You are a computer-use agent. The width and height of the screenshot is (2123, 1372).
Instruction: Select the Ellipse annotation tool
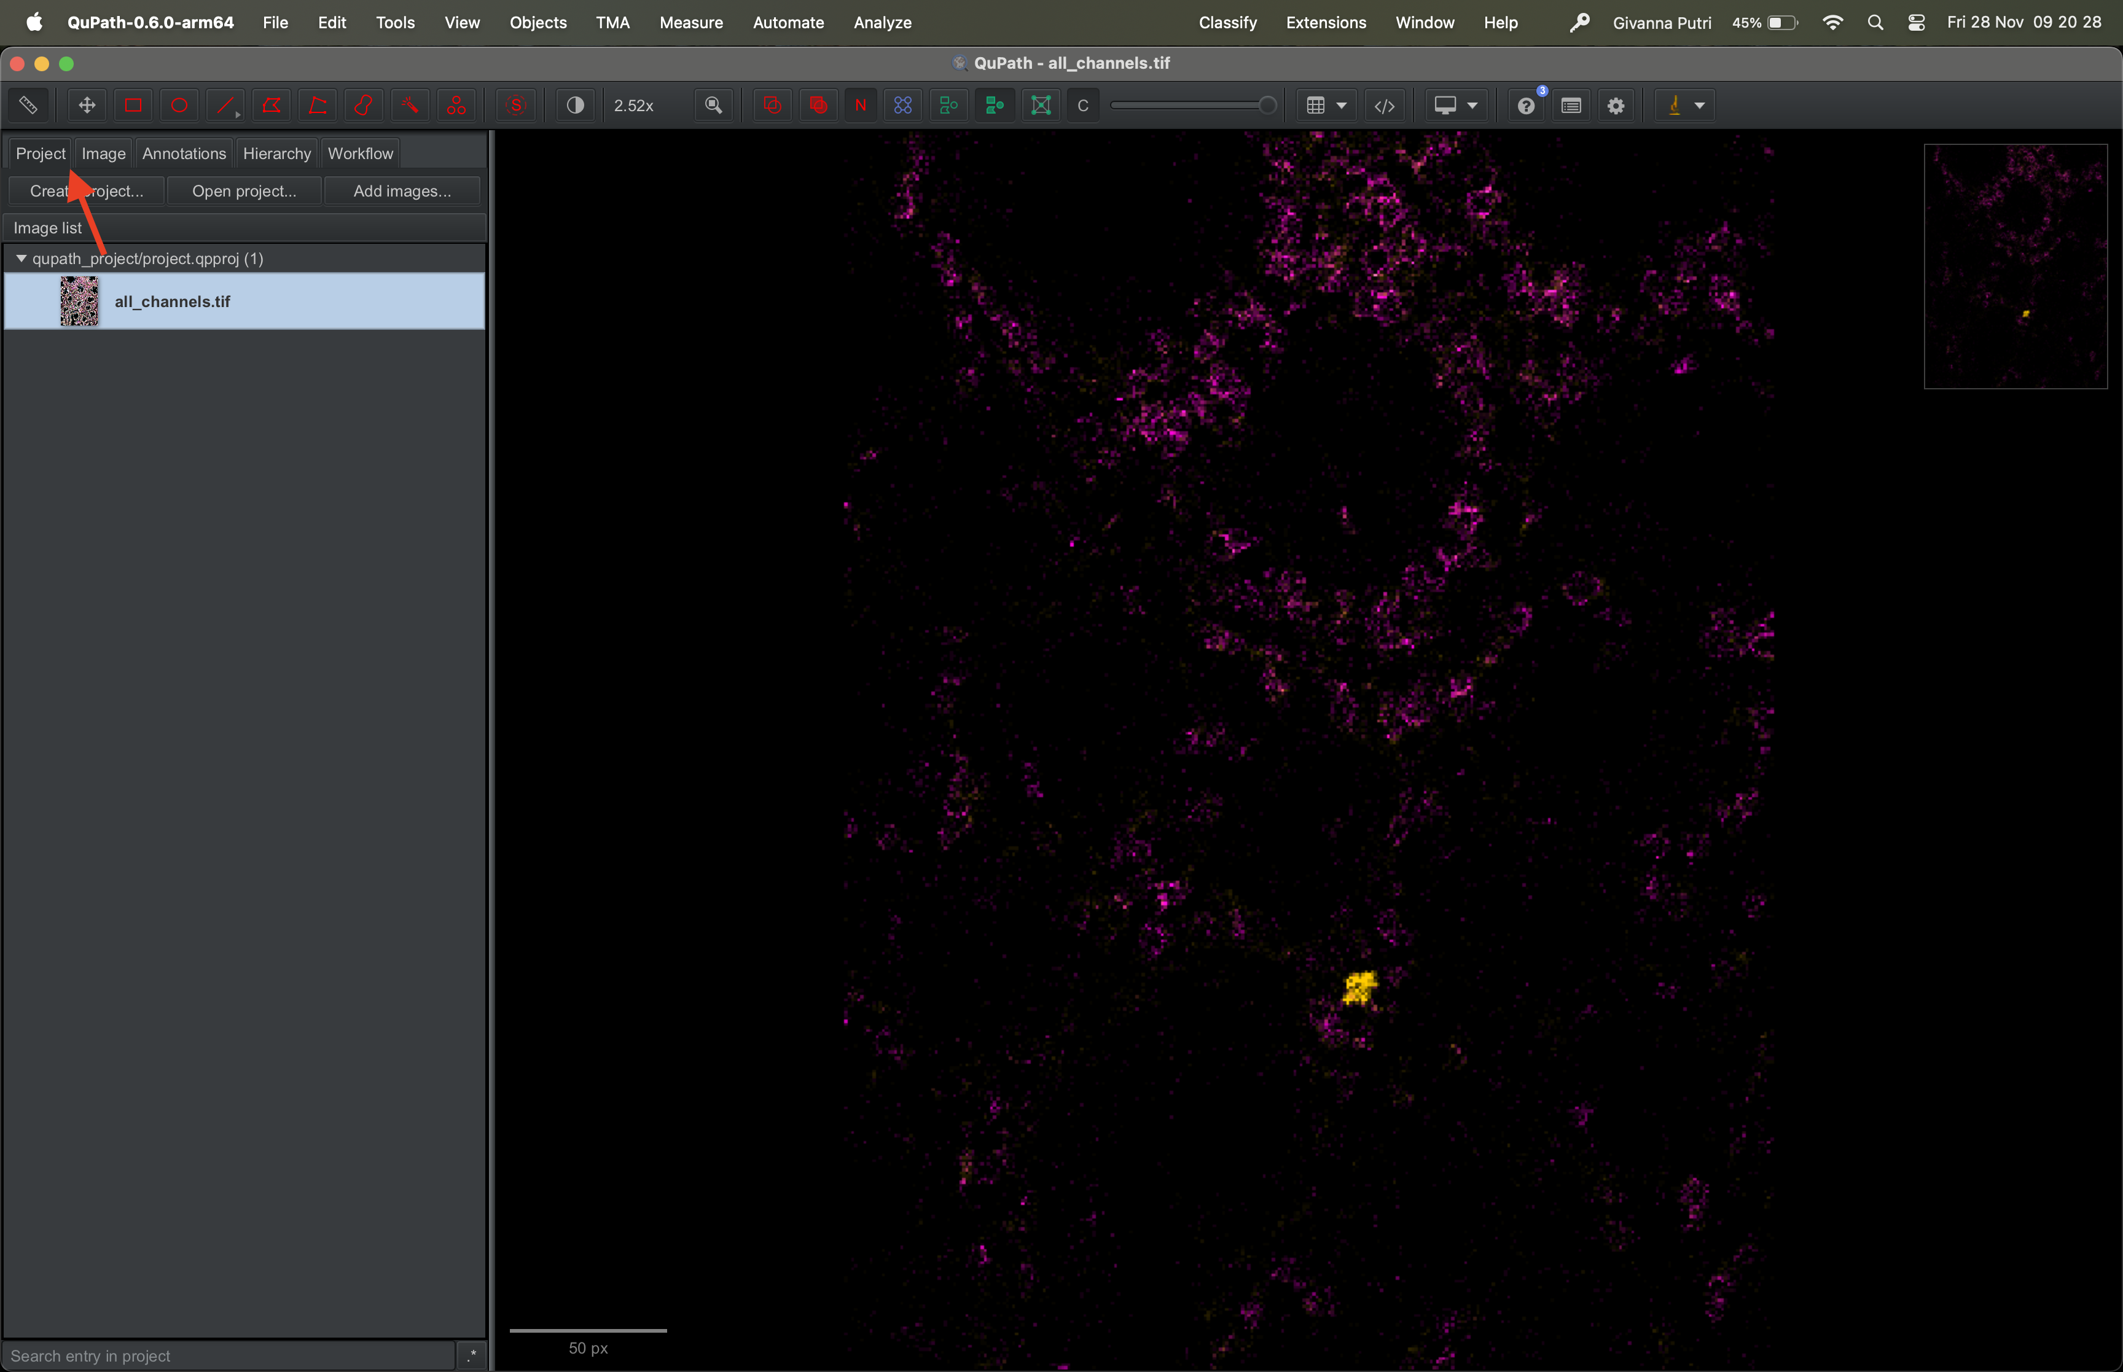click(x=179, y=105)
